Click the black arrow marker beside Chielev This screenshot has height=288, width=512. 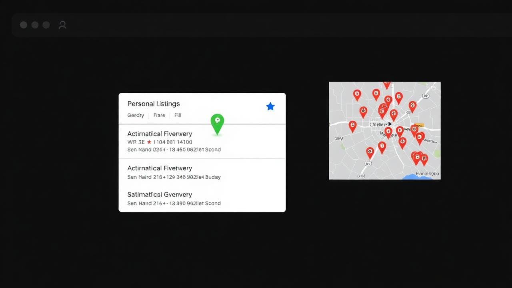click(x=390, y=124)
